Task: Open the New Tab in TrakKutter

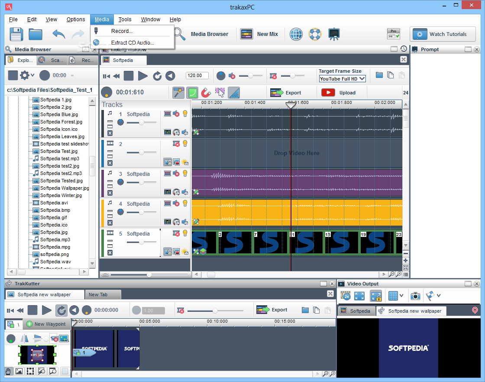Action: 103,295
